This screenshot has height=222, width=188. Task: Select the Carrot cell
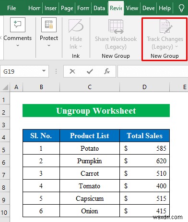(x=90, y=173)
